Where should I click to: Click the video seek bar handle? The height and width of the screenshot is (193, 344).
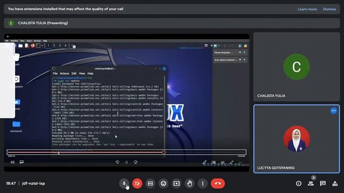163,152
